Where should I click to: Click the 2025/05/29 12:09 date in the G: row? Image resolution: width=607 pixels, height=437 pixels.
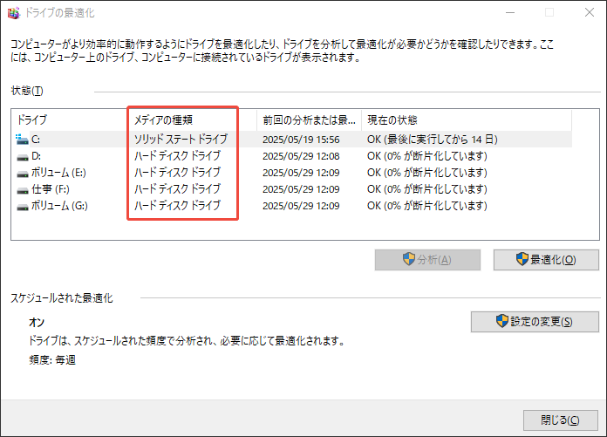[x=301, y=206]
